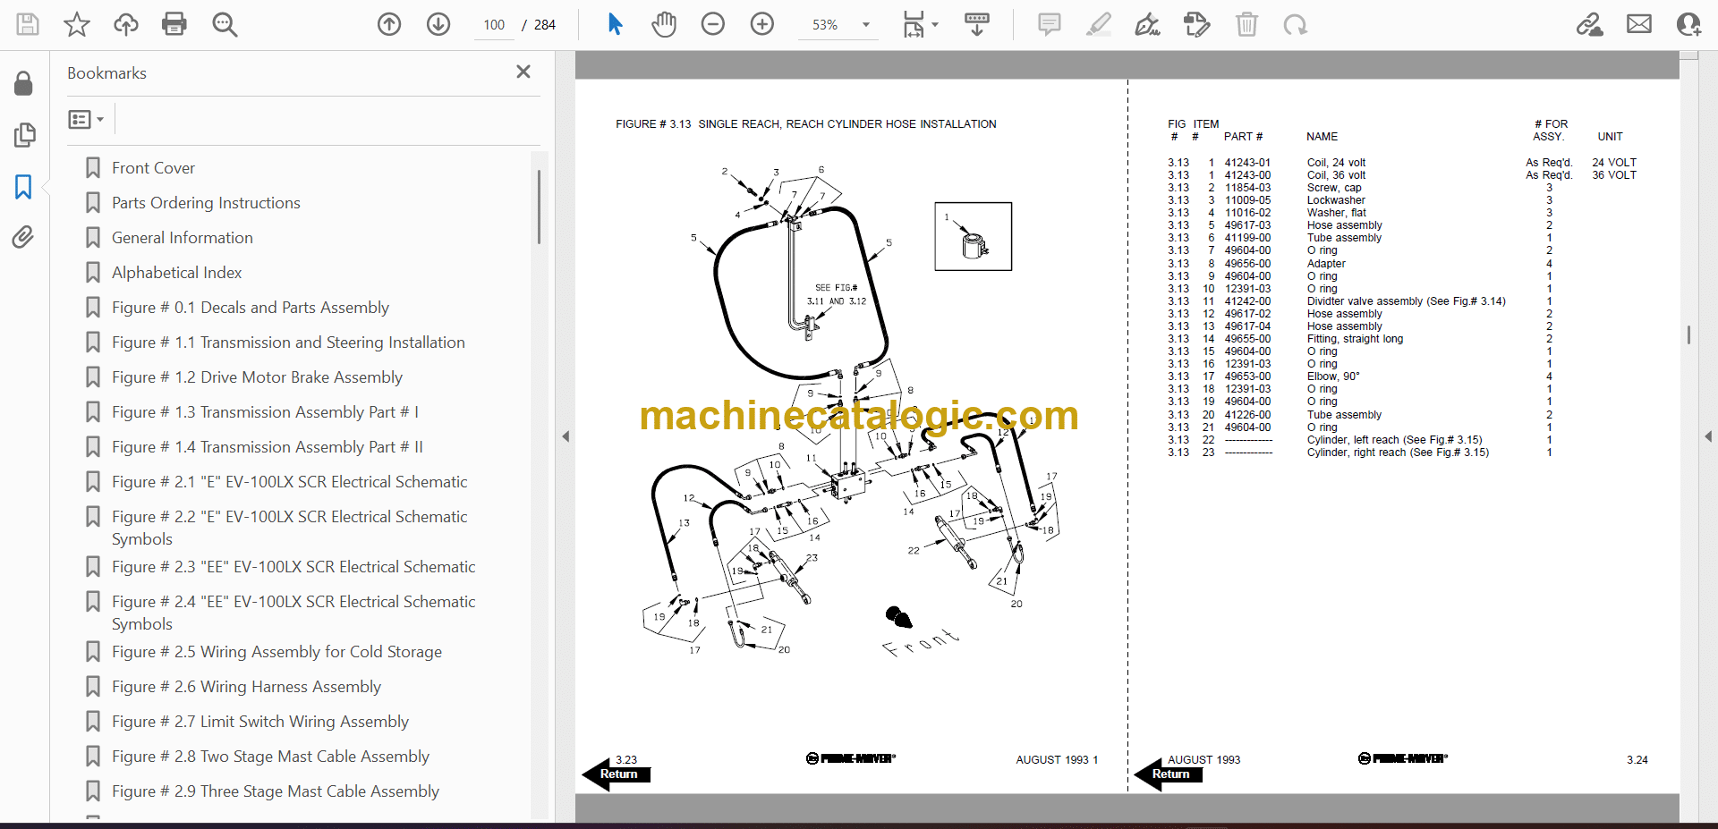The height and width of the screenshot is (829, 1718).
Task: Select the Hand pan tool
Action: tap(663, 24)
